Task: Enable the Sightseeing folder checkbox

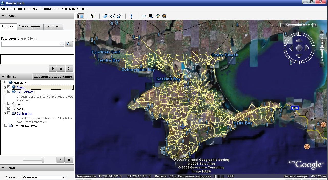Action: 9,113
